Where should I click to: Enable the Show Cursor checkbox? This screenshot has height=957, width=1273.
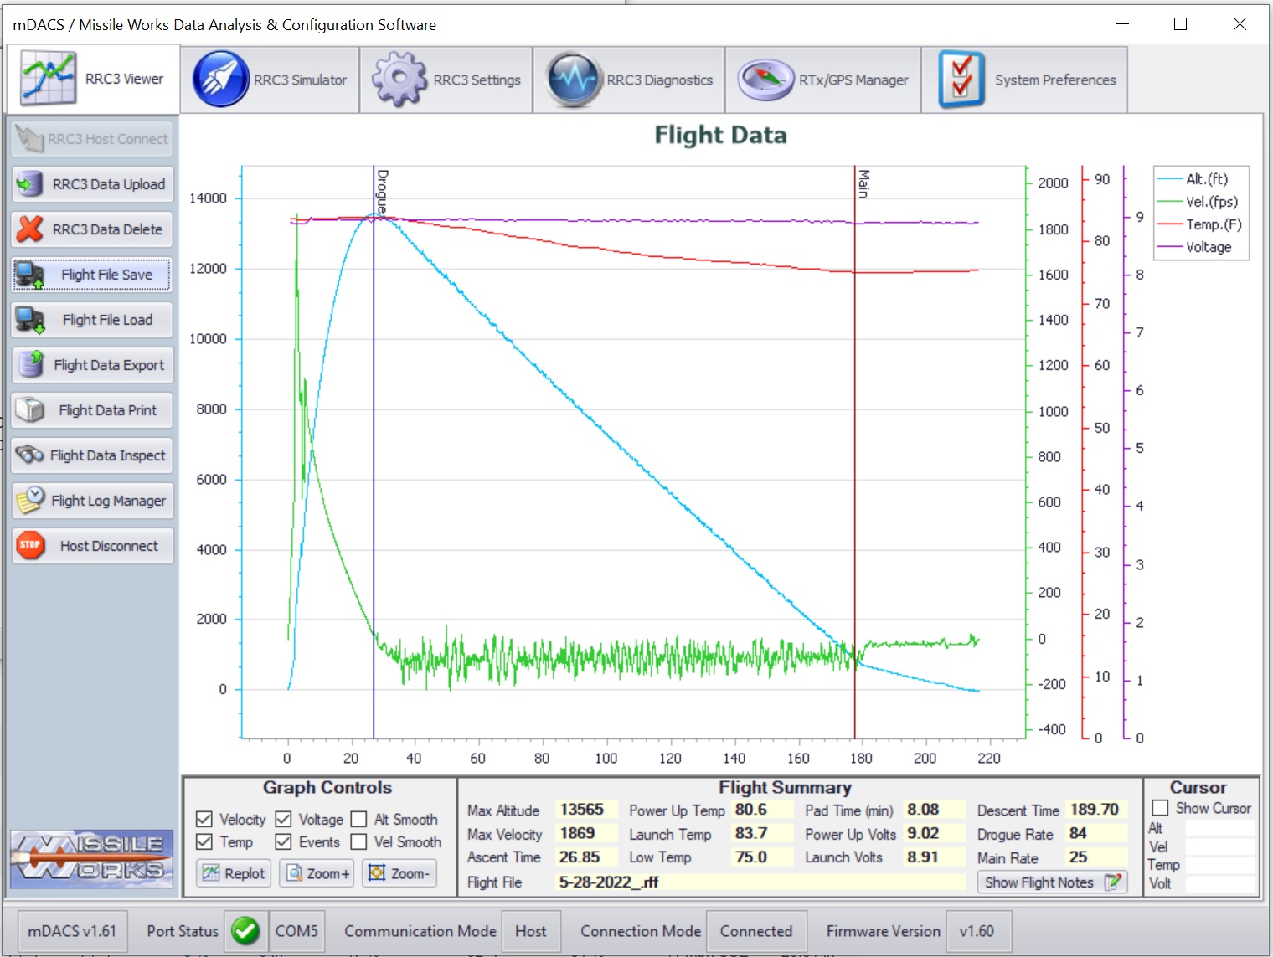(x=1160, y=808)
